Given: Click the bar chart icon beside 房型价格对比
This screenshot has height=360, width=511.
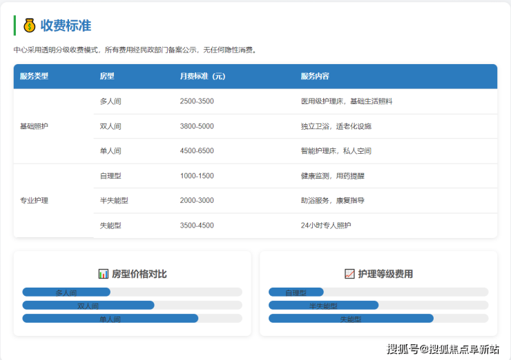Looking at the screenshot, I should tap(104, 274).
